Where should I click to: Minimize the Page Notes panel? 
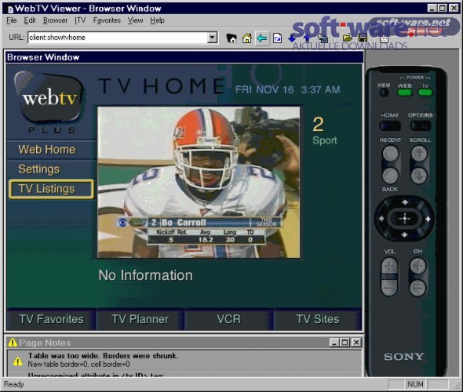tap(334, 343)
